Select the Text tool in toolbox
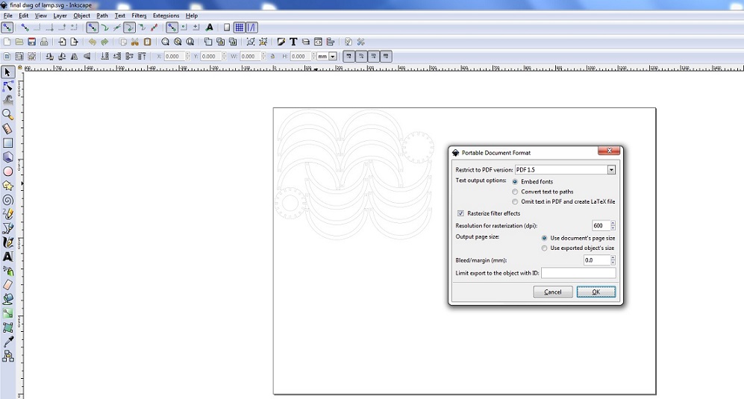Screen dimensions: 744x399 [x=7, y=257]
